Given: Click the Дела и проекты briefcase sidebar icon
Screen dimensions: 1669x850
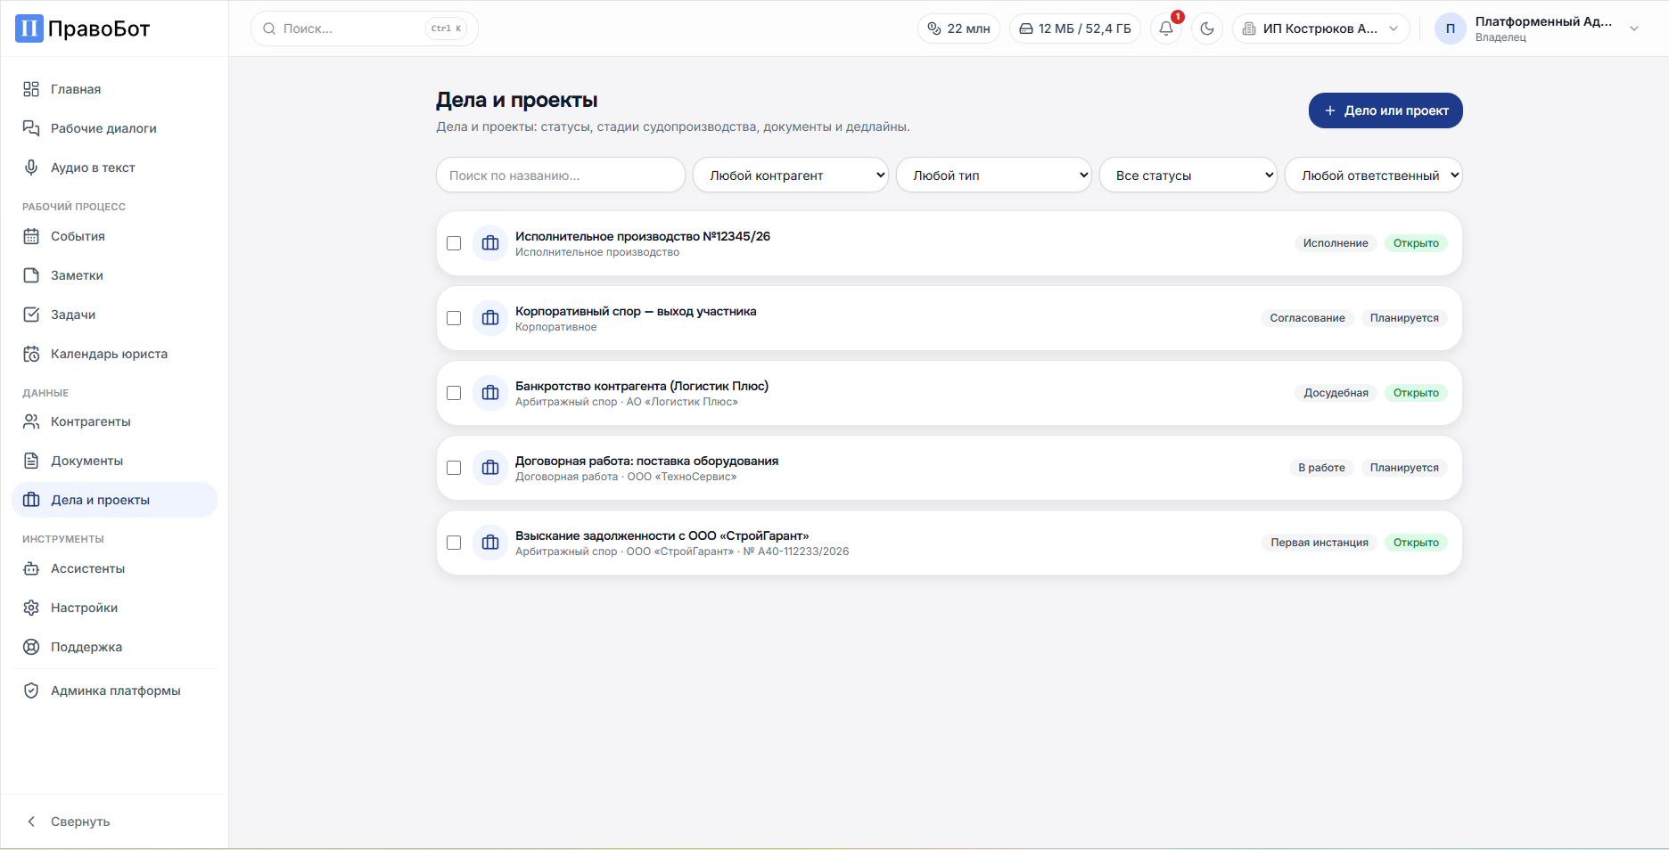Looking at the screenshot, I should [x=31, y=500].
